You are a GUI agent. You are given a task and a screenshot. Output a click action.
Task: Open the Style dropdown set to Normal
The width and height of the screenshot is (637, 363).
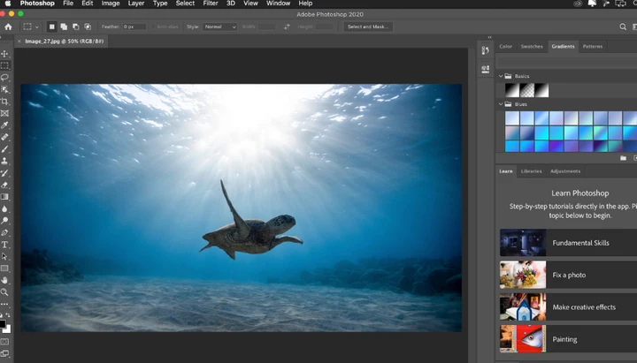click(x=219, y=26)
